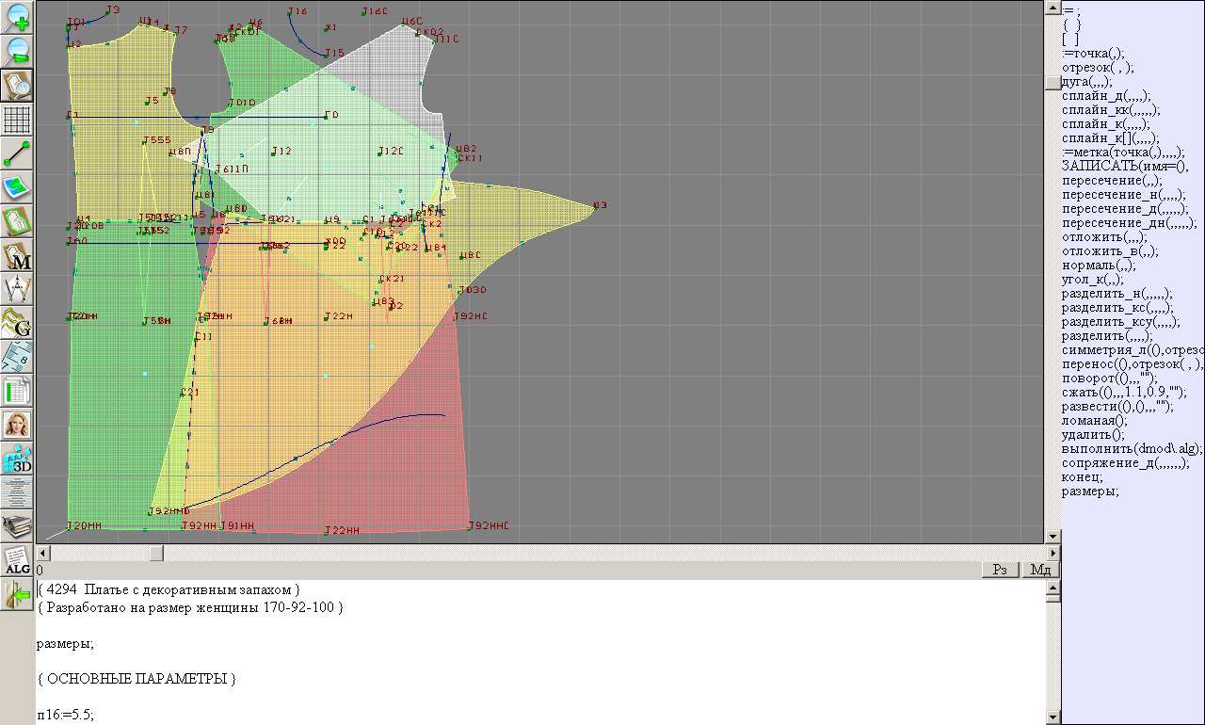Open the ALG algorithm icon
1205x725 pixels.
(18, 560)
